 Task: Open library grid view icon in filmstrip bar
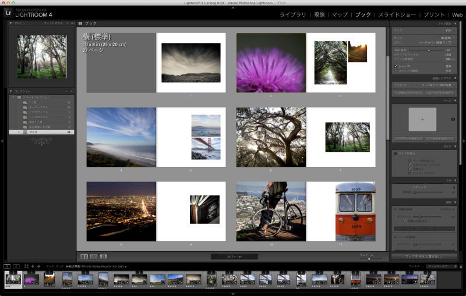point(26,266)
